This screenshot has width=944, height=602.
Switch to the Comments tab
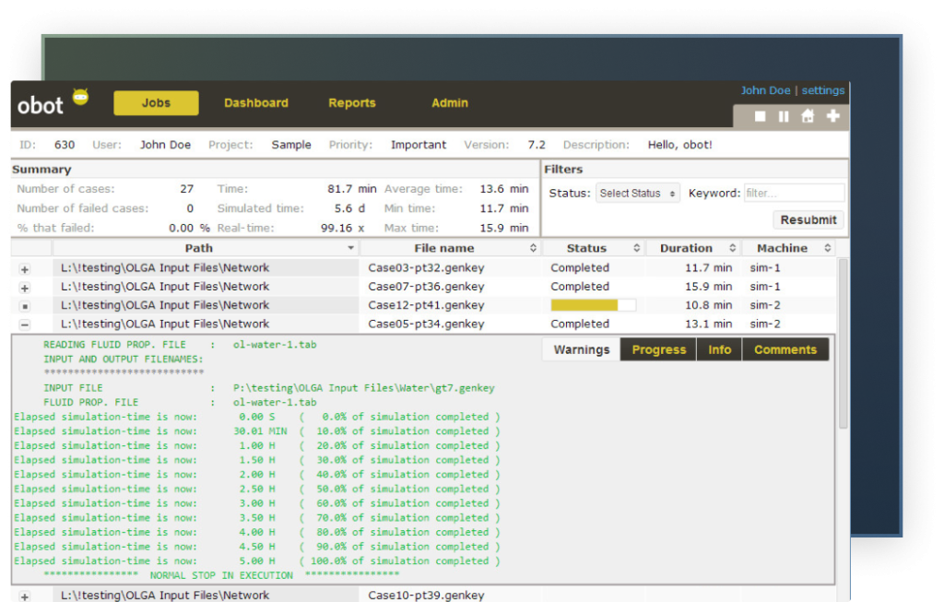pos(785,349)
